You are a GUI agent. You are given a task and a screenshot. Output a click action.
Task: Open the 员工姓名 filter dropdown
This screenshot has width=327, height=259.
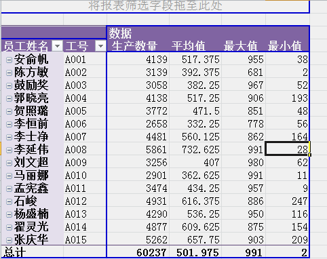point(57,46)
